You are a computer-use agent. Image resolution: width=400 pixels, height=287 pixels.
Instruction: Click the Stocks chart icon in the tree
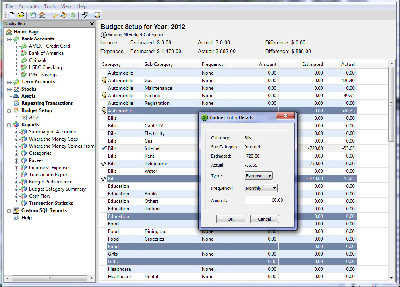click(16, 89)
